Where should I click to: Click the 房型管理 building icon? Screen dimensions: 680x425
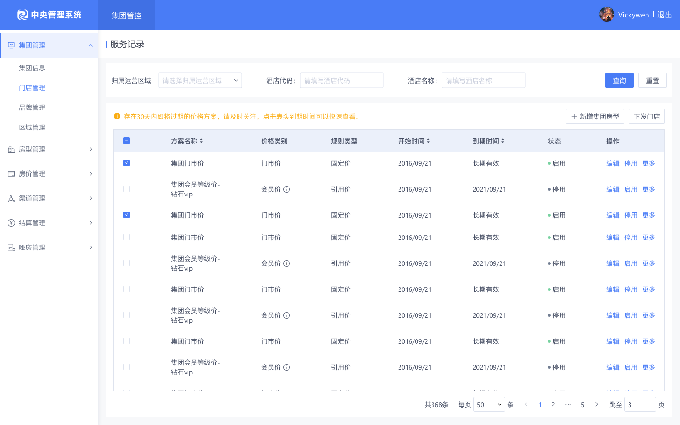[11, 149]
